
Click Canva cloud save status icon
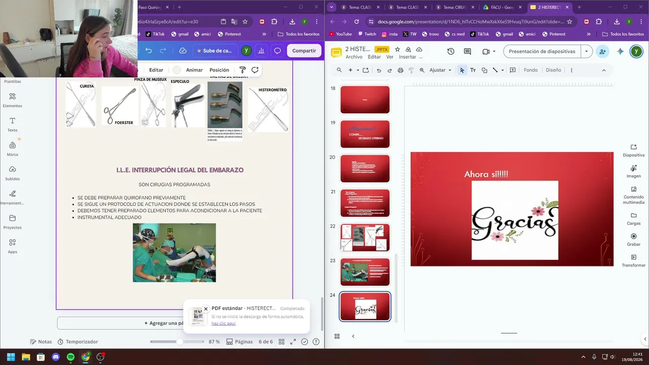(x=183, y=51)
